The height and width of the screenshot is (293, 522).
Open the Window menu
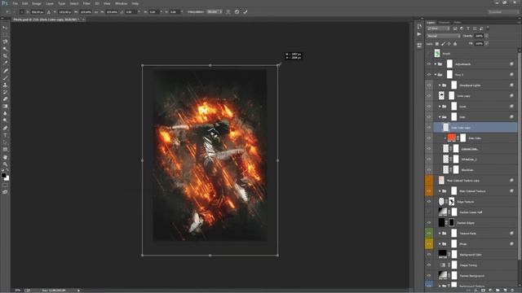click(122, 3)
